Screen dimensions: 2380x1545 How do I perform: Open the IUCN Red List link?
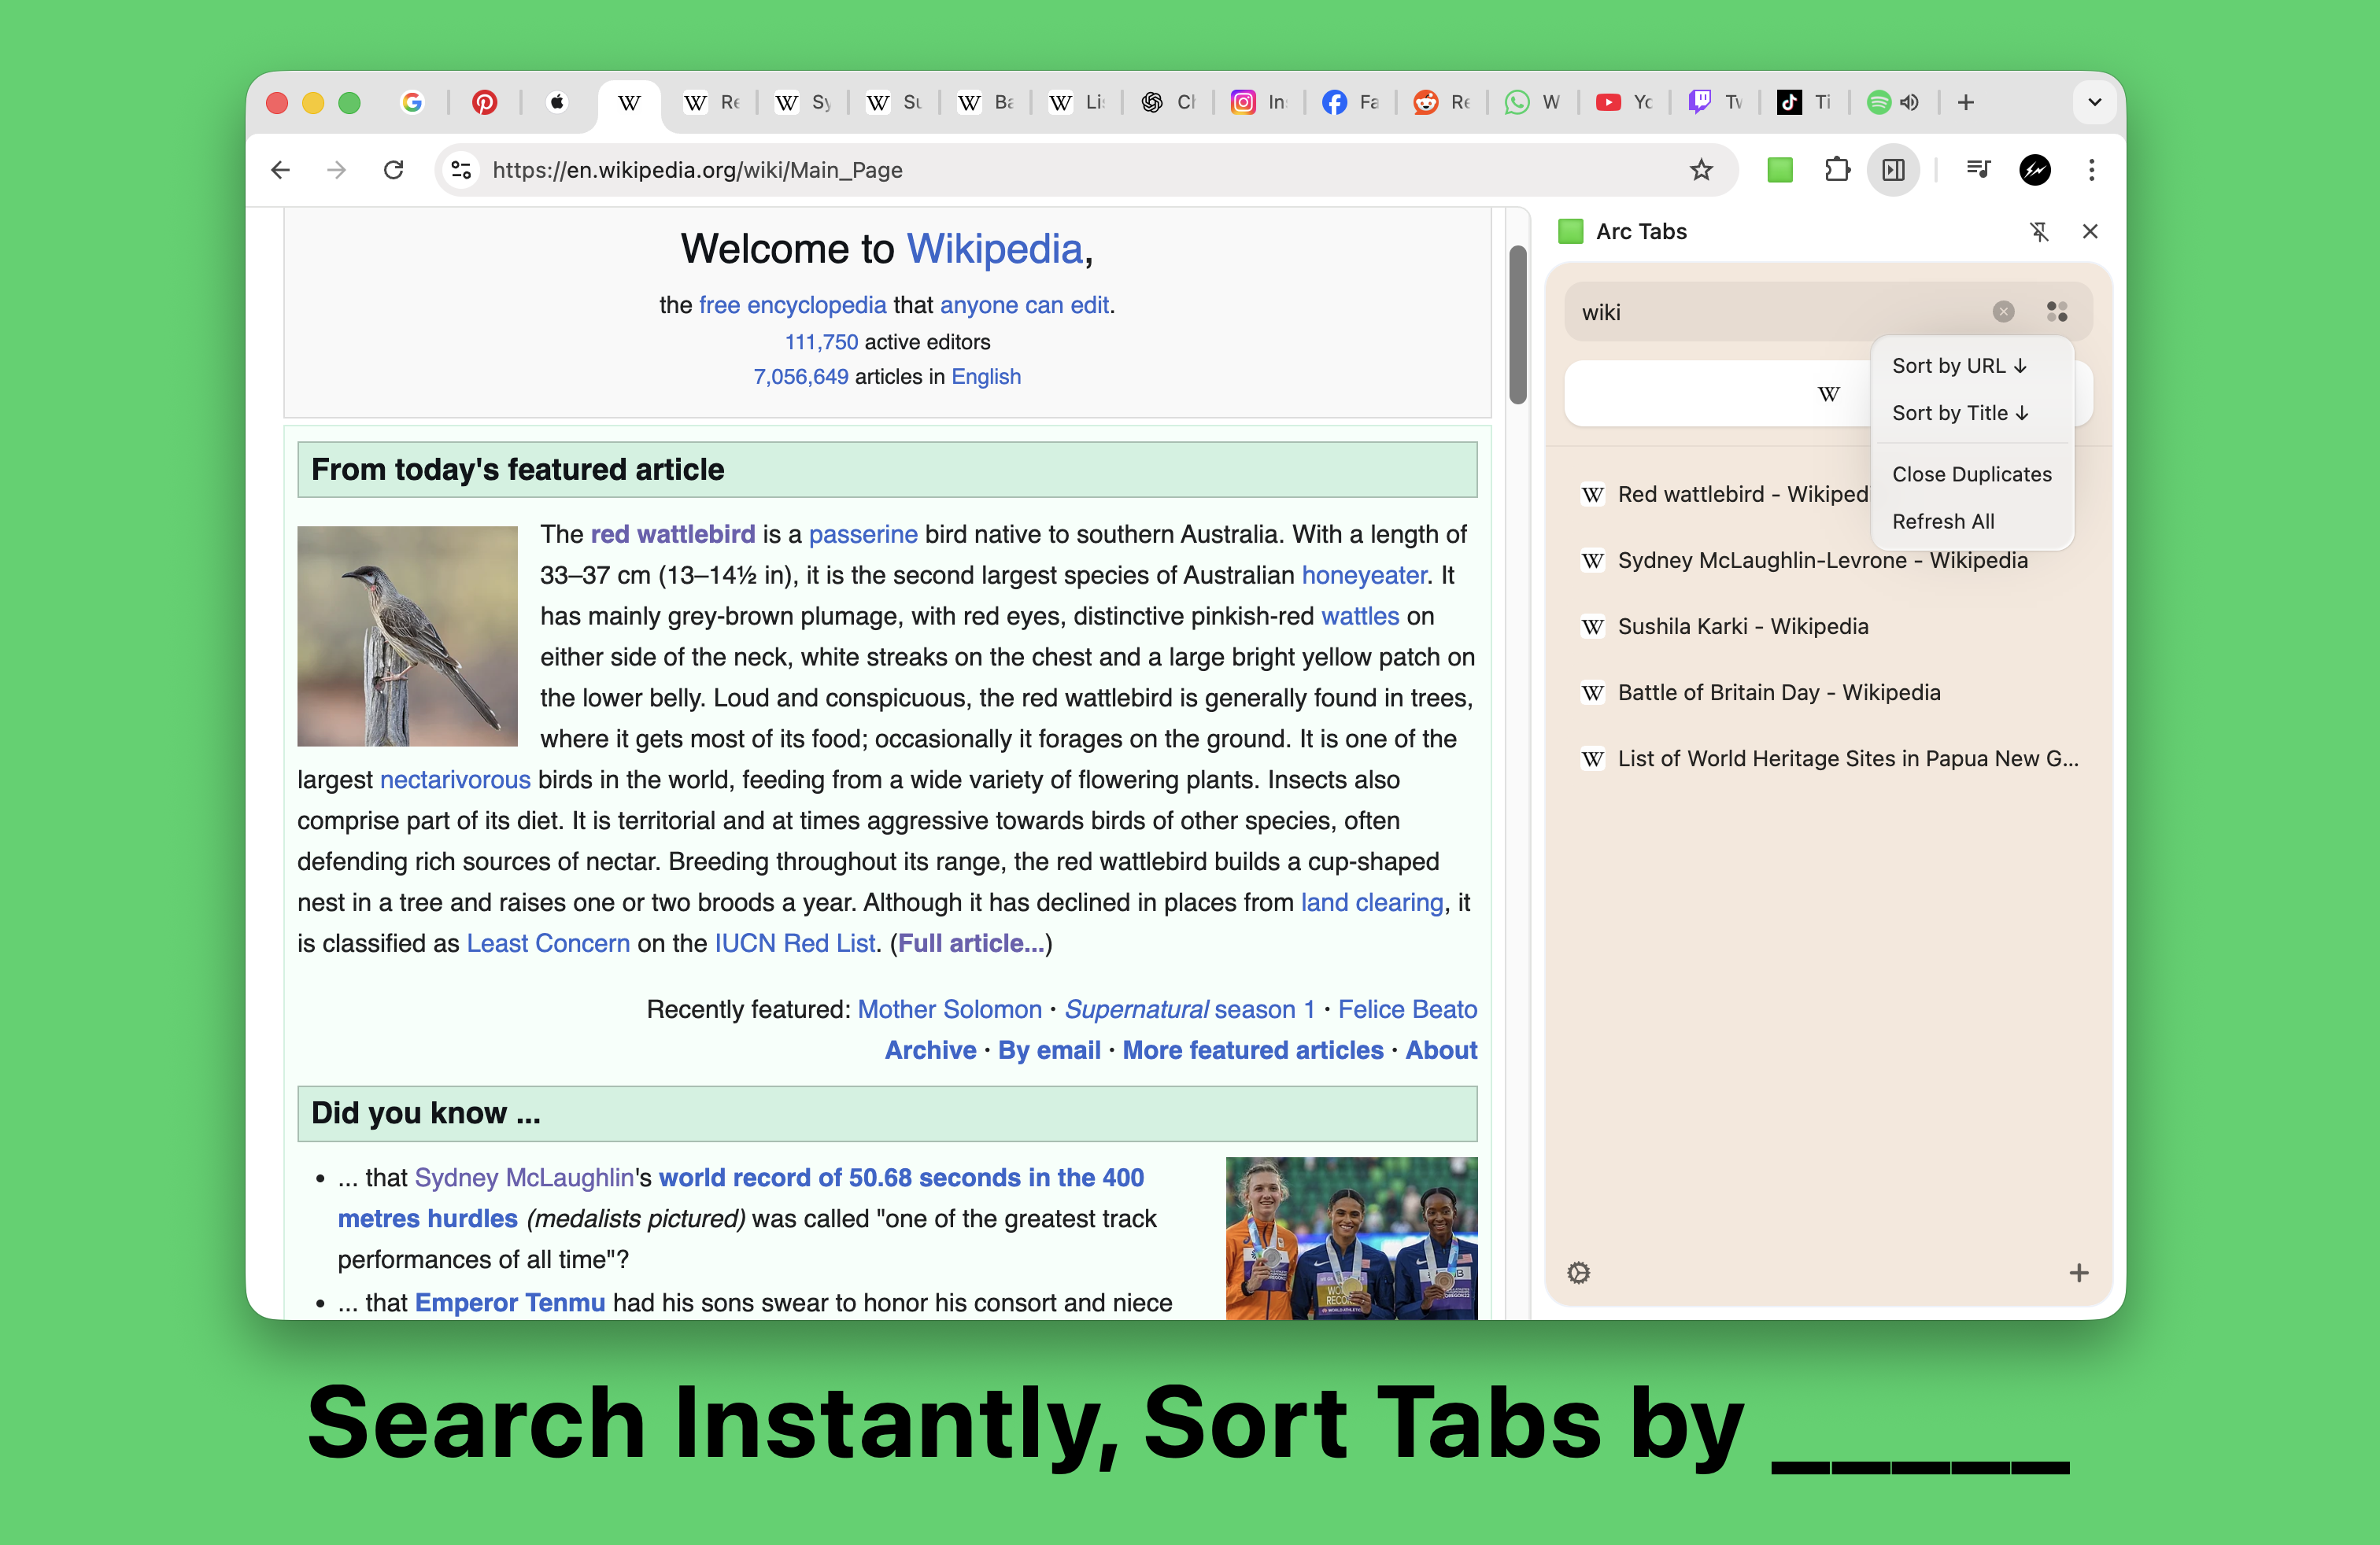pyautogui.click(x=795, y=943)
